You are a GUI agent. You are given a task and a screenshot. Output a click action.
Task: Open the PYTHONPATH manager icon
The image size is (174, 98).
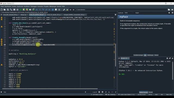pyautogui.click(x=67, y=10)
